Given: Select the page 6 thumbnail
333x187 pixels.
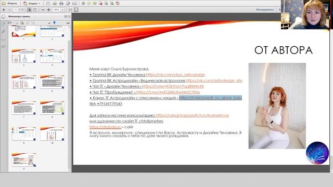Looking at the screenshot, I should click(52, 82).
